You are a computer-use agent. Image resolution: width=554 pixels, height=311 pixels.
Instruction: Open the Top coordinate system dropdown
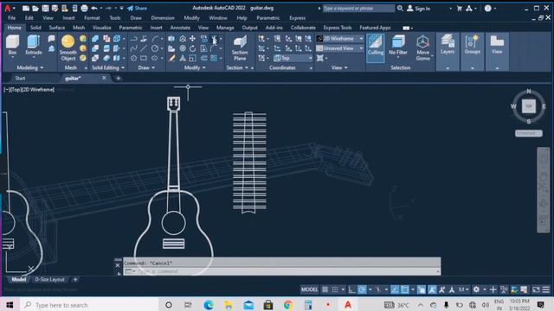293,58
